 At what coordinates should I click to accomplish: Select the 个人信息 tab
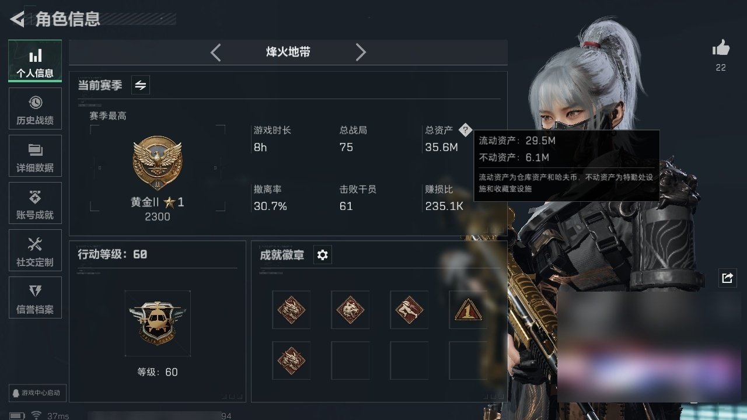pyautogui.click(x=35, y=61)
